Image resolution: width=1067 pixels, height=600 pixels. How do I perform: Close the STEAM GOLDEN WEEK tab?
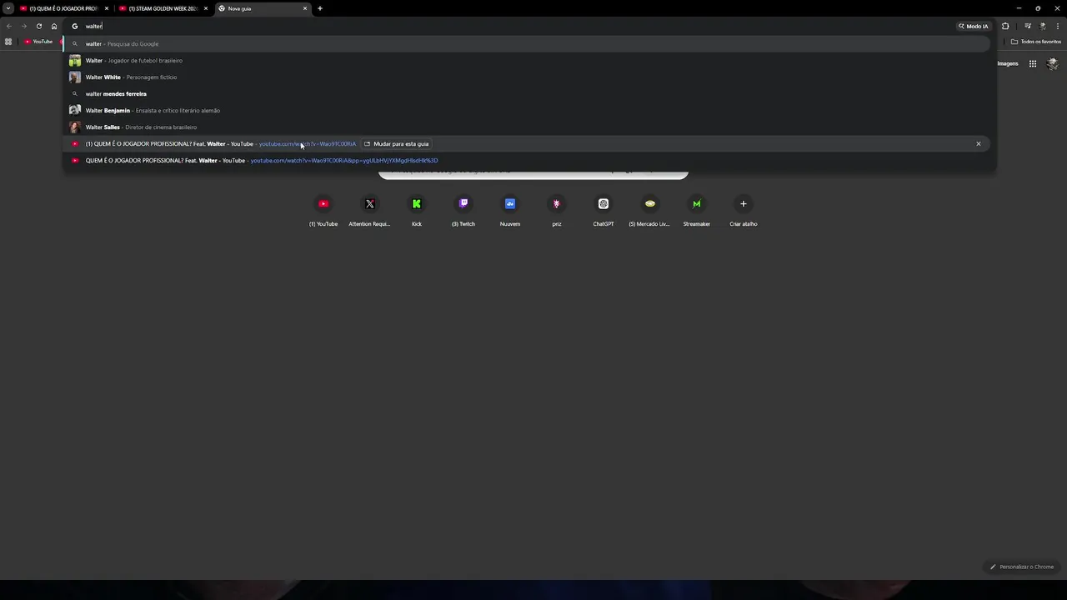coord(206,8)
